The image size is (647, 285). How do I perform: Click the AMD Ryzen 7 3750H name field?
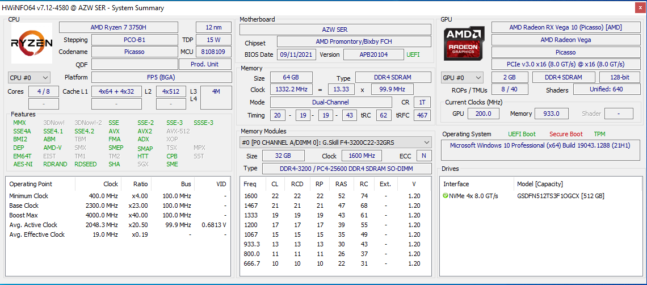tap(119, 27)
